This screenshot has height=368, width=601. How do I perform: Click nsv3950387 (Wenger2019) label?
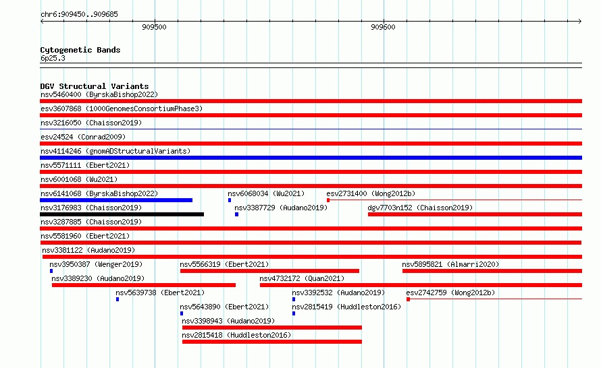click(x=96, y=264)
